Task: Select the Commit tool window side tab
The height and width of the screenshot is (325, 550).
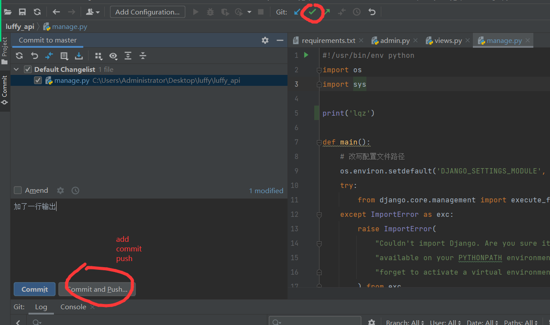Action: click(x=5, y=90)
